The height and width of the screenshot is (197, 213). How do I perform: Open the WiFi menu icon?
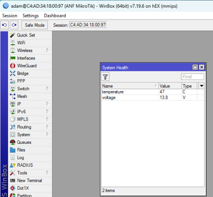coord(12,43)
